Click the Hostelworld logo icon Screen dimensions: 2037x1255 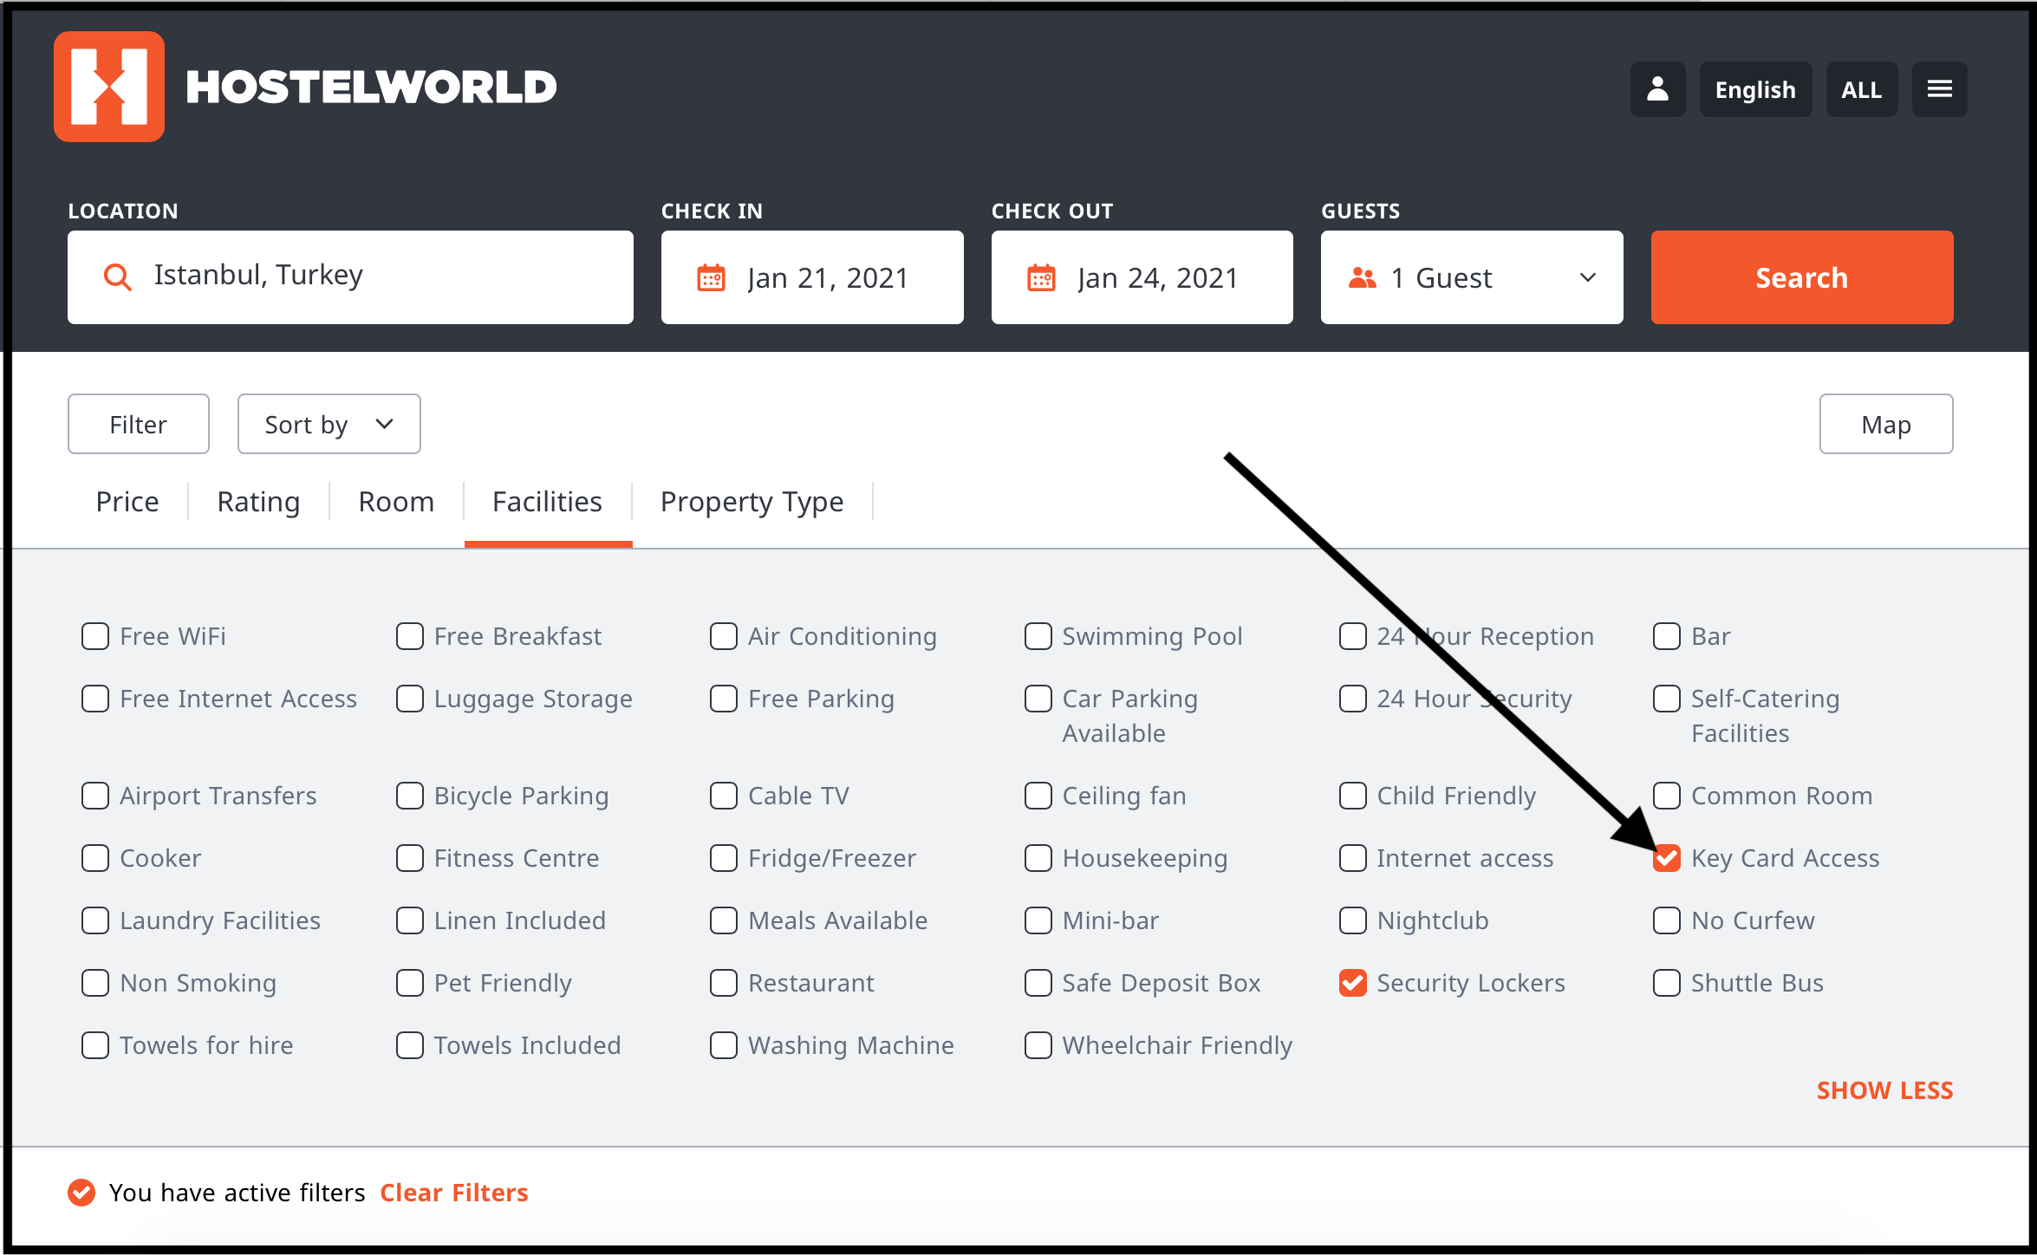(x=109, y=87)
